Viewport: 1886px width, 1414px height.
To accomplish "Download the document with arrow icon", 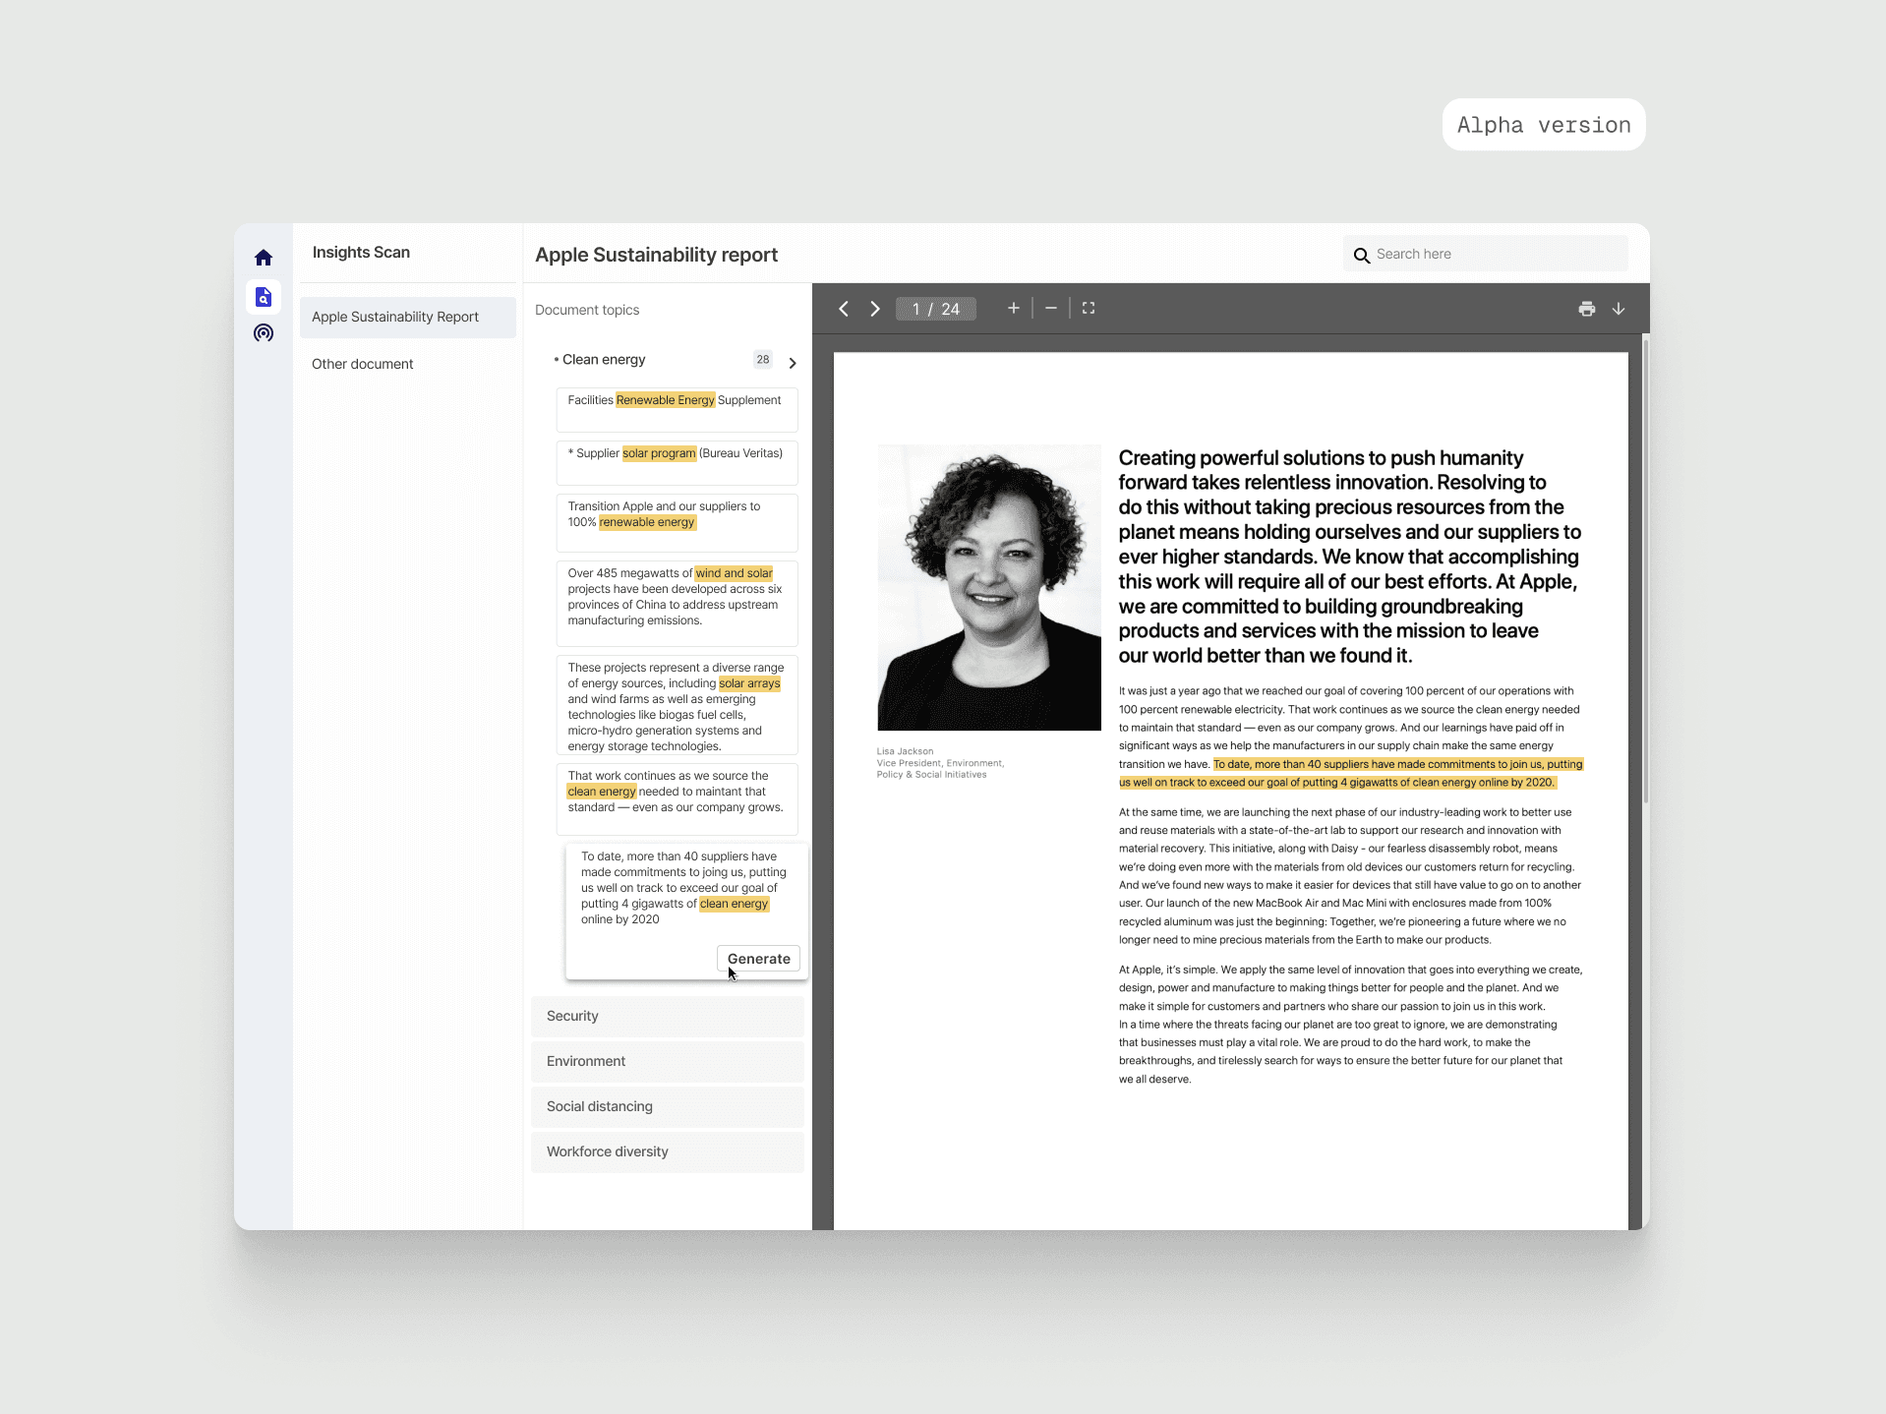I will tap(1619, 309).
